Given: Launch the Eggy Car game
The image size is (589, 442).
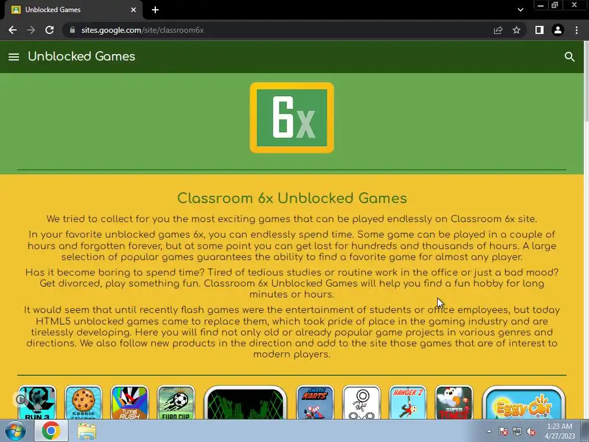Looking at the screenshot, I should click(523, 402).
